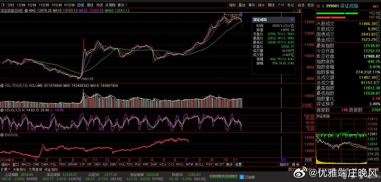This screenshot has width=381, height=182.
Task: Open the 设置 indicator settings
Action: 238,164
